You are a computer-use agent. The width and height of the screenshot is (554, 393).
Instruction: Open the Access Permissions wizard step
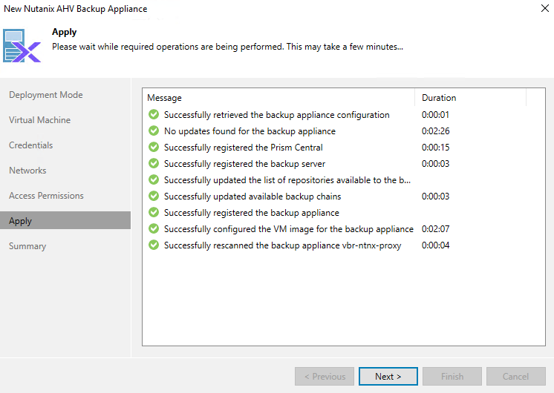[x=46, y=196]
